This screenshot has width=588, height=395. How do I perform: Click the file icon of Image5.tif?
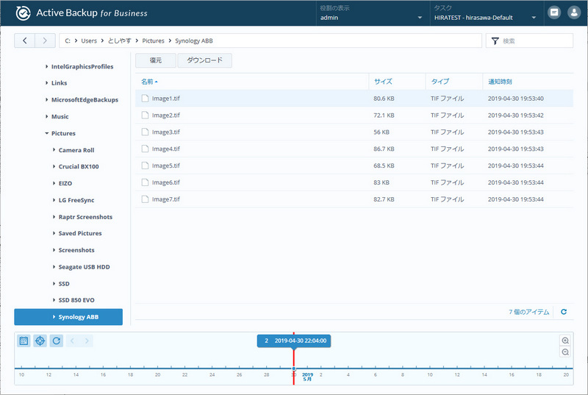pyautogui.click(x=145, y=166)
